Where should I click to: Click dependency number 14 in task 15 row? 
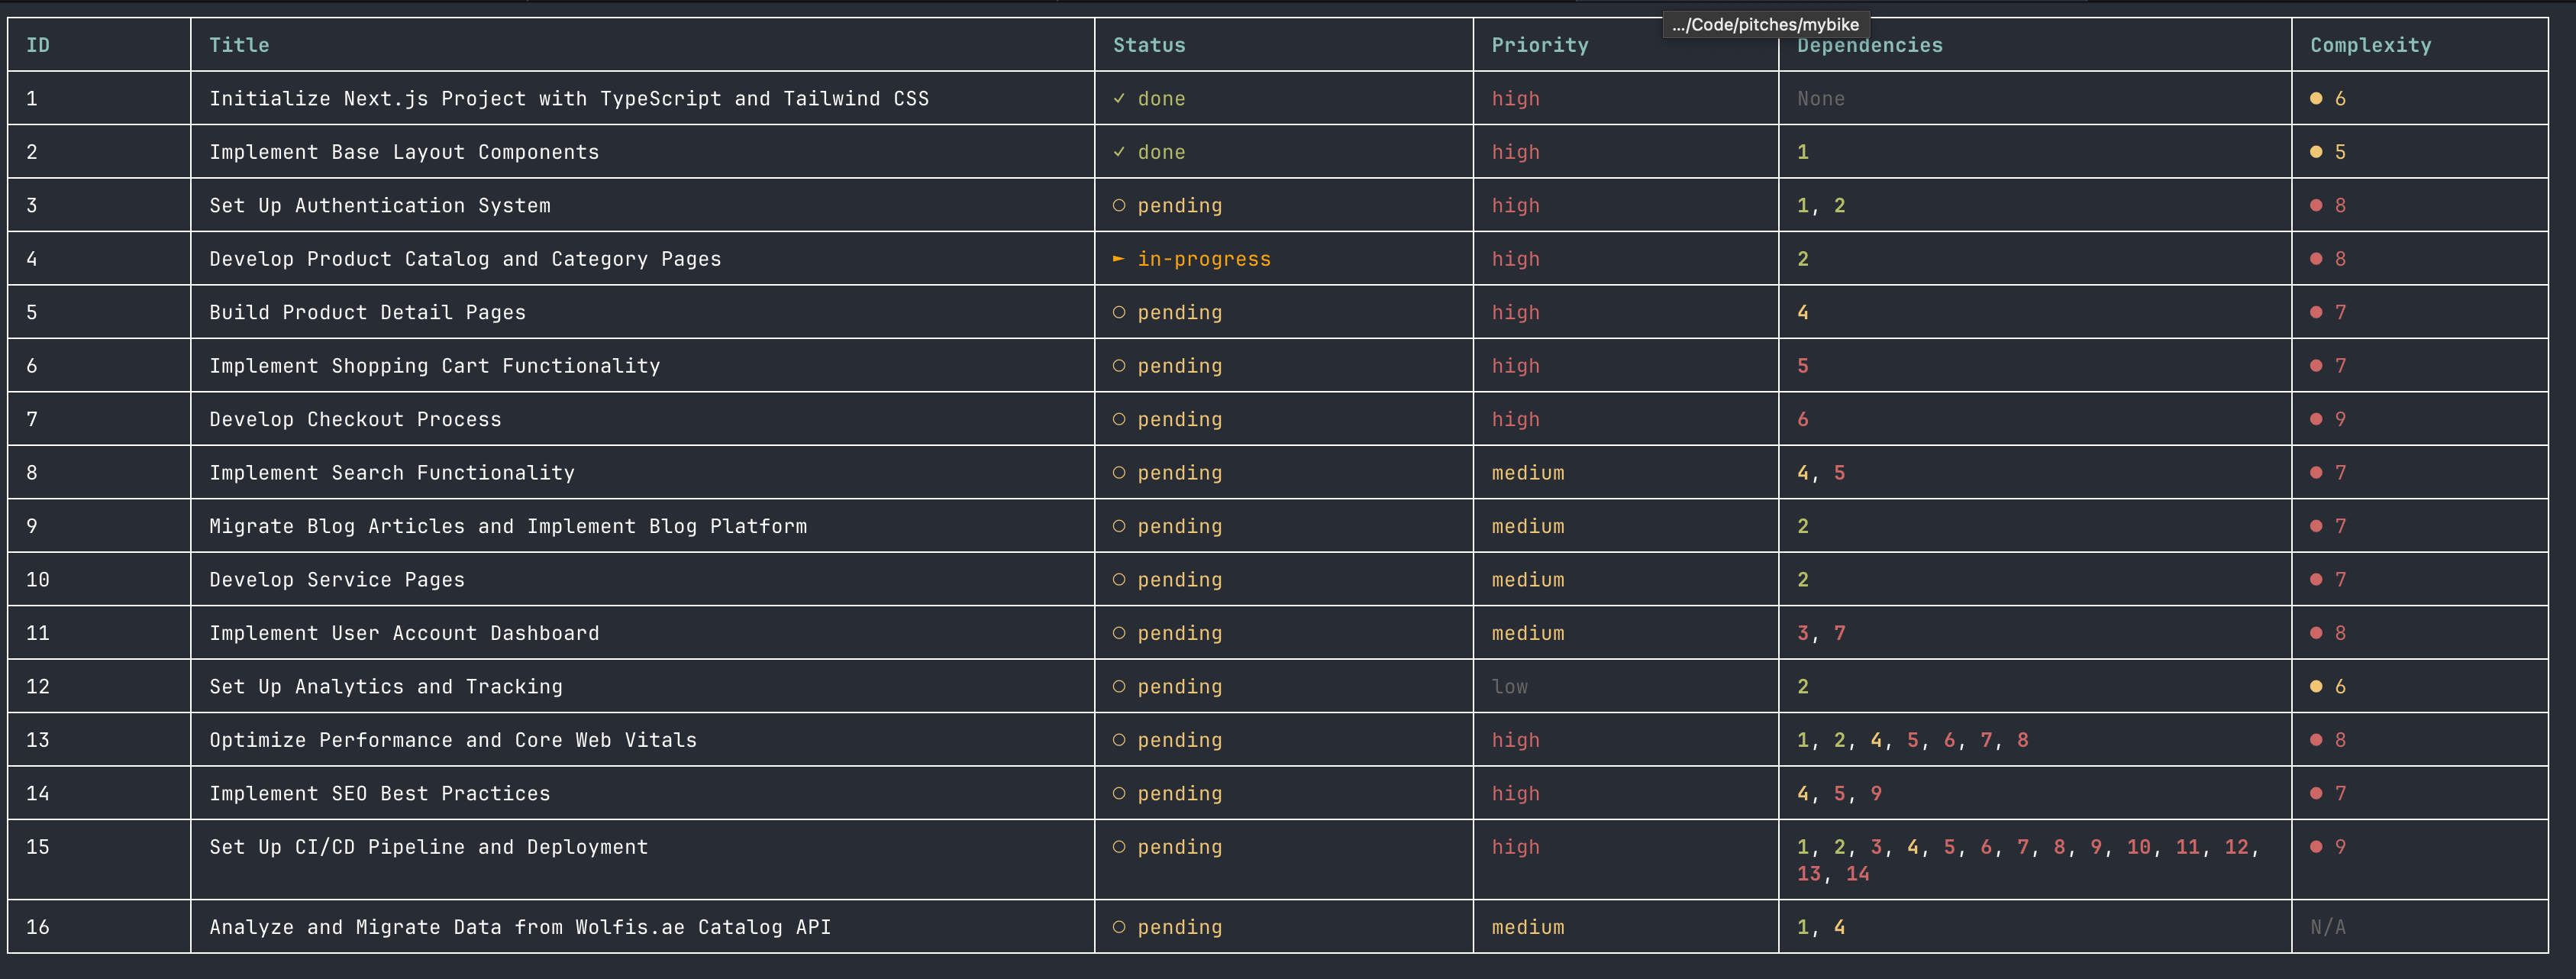coord(1857,874)
